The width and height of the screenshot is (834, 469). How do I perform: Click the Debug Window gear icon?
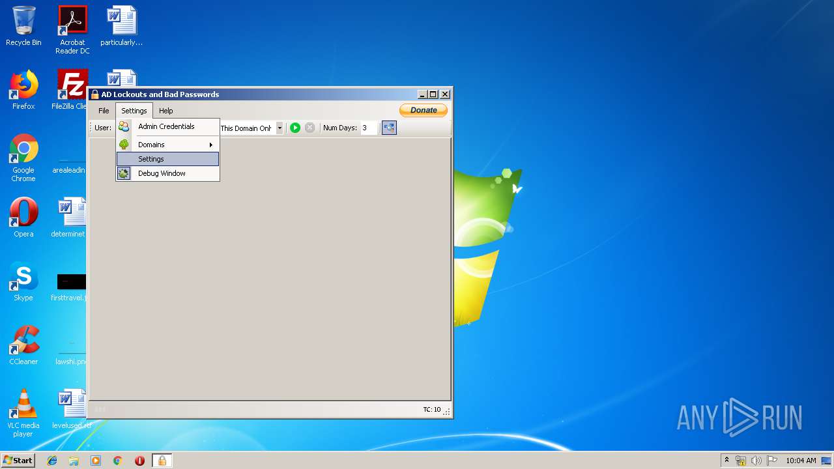click(x=124, y=173)
